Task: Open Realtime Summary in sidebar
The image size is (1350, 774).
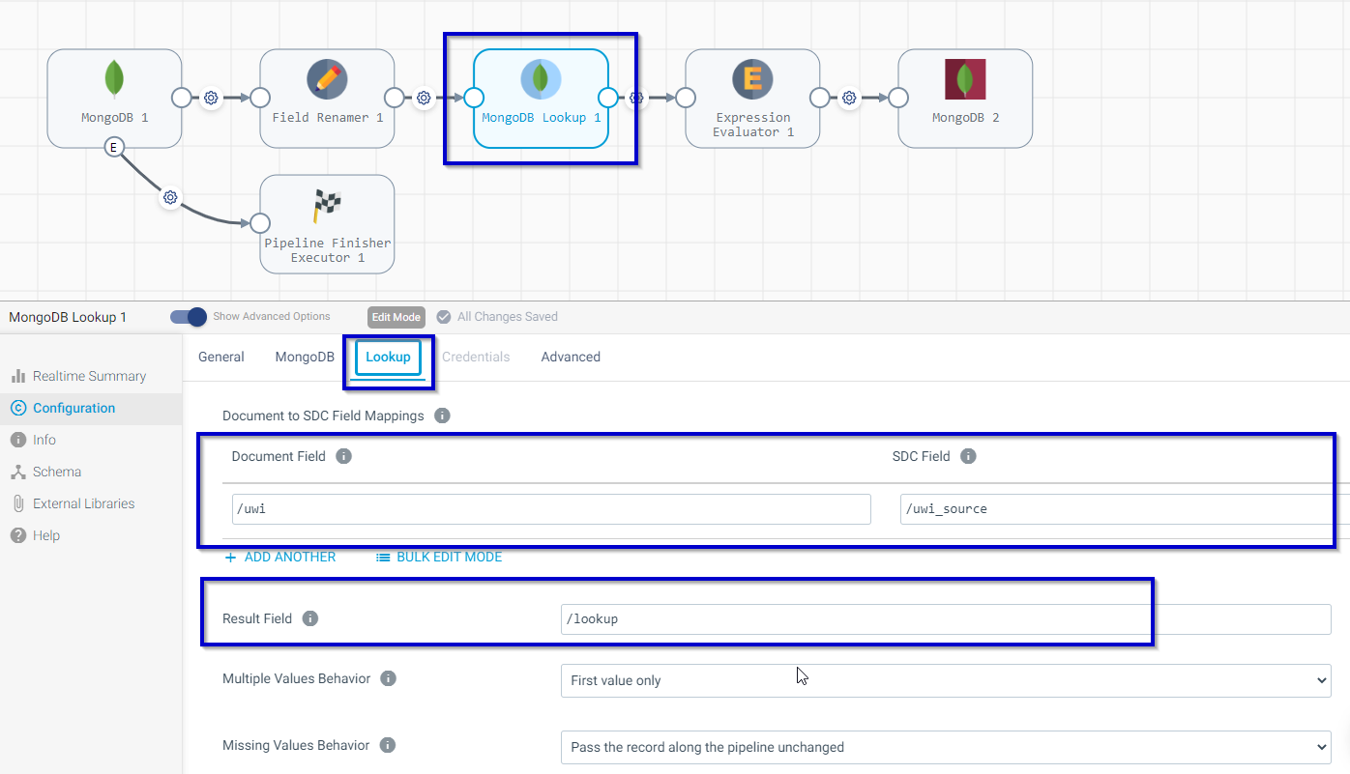Action: pos(89,376)
